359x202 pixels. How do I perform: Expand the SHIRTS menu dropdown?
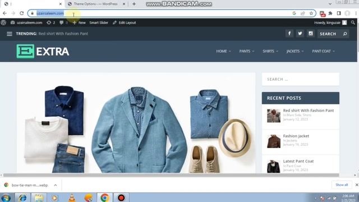tap(270, 51)
